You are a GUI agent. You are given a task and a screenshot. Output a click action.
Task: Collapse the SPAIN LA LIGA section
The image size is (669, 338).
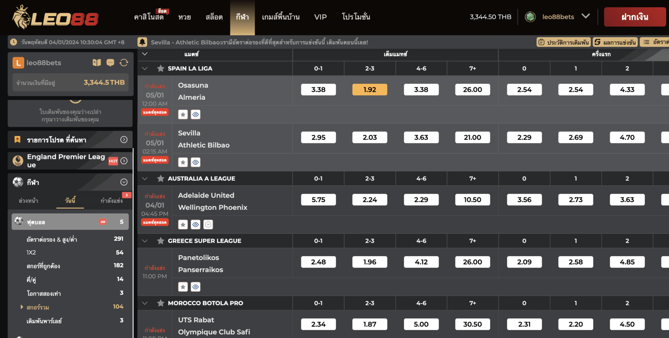(145, 68)
